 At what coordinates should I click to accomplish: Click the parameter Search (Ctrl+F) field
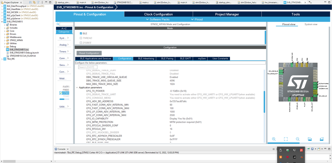click(88, 67)
